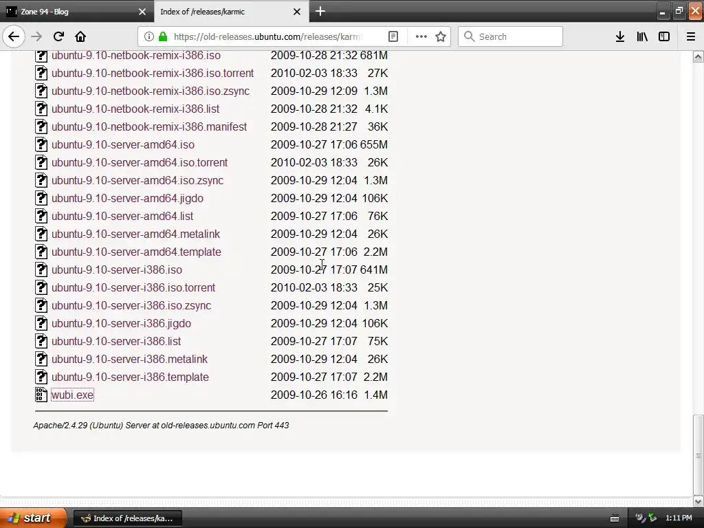Click the Search box
Screen dimensions: 704x528
coord(510,36)
